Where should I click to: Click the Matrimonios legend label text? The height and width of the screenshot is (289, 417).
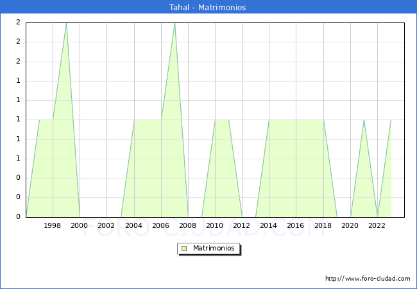coord(214,249)
